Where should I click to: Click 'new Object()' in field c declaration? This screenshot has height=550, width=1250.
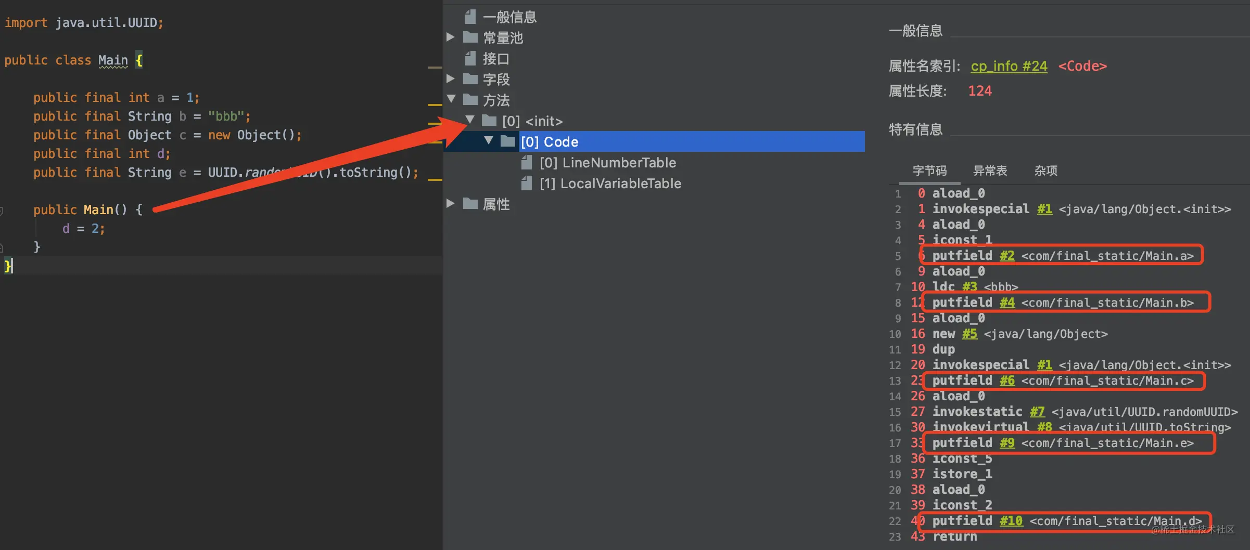[x=251, y=135]
